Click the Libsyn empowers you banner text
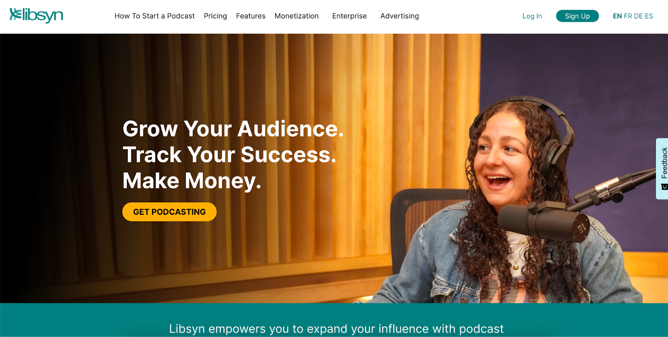Screen dimensions: 668x337 click(x=336, y=329)
